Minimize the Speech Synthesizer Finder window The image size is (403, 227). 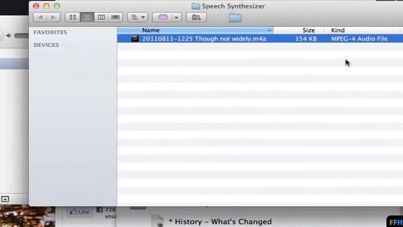[47, 6]
